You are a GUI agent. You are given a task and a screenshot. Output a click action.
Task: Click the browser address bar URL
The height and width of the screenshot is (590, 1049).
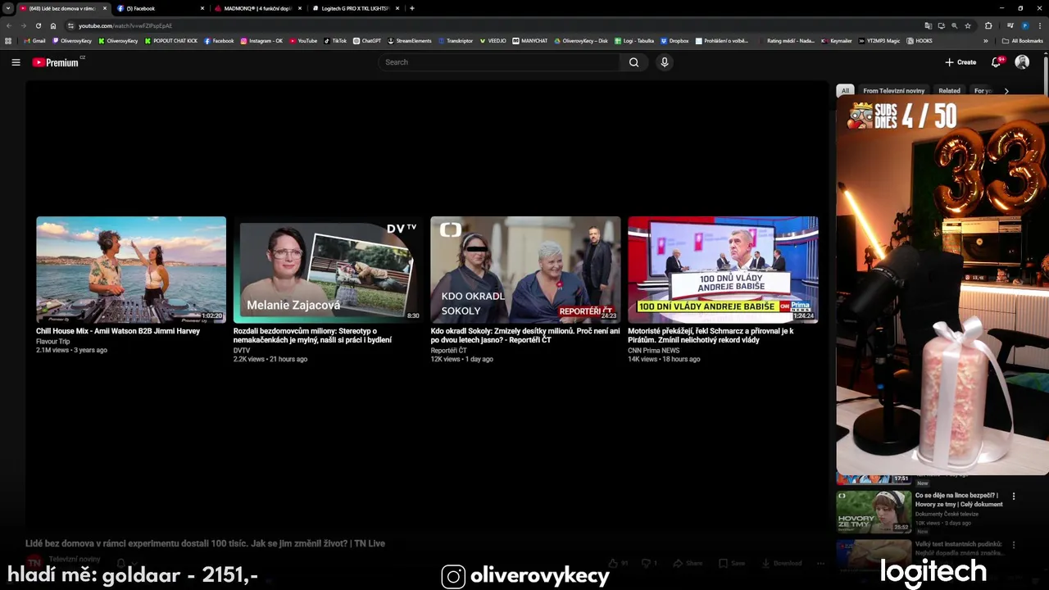tap(125, 25)
